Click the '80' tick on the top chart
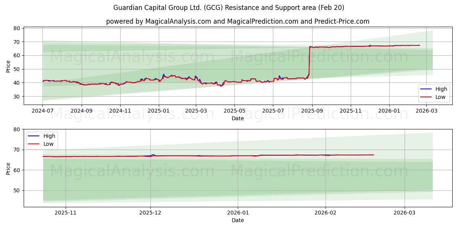 [17, 28]
